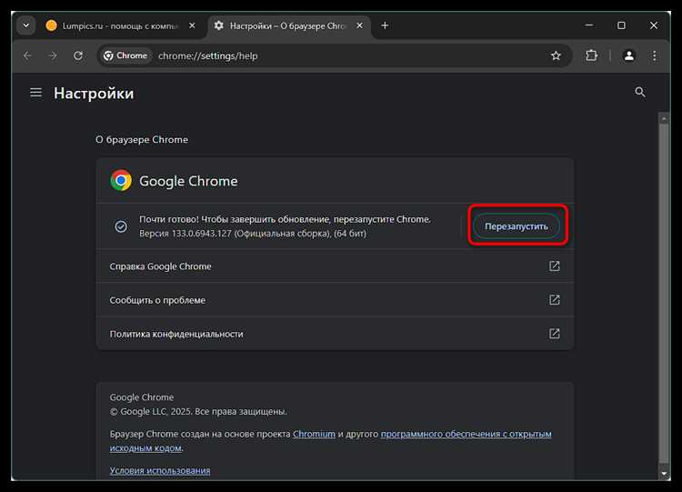Open Справка Google Chrome row
This screenshot has width=682, height=492.
pos(335,266)
